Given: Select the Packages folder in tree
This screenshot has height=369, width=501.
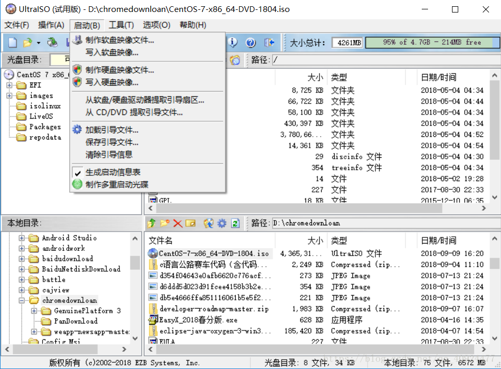Looking at the screenshot, I should click(x=45, y=127).
